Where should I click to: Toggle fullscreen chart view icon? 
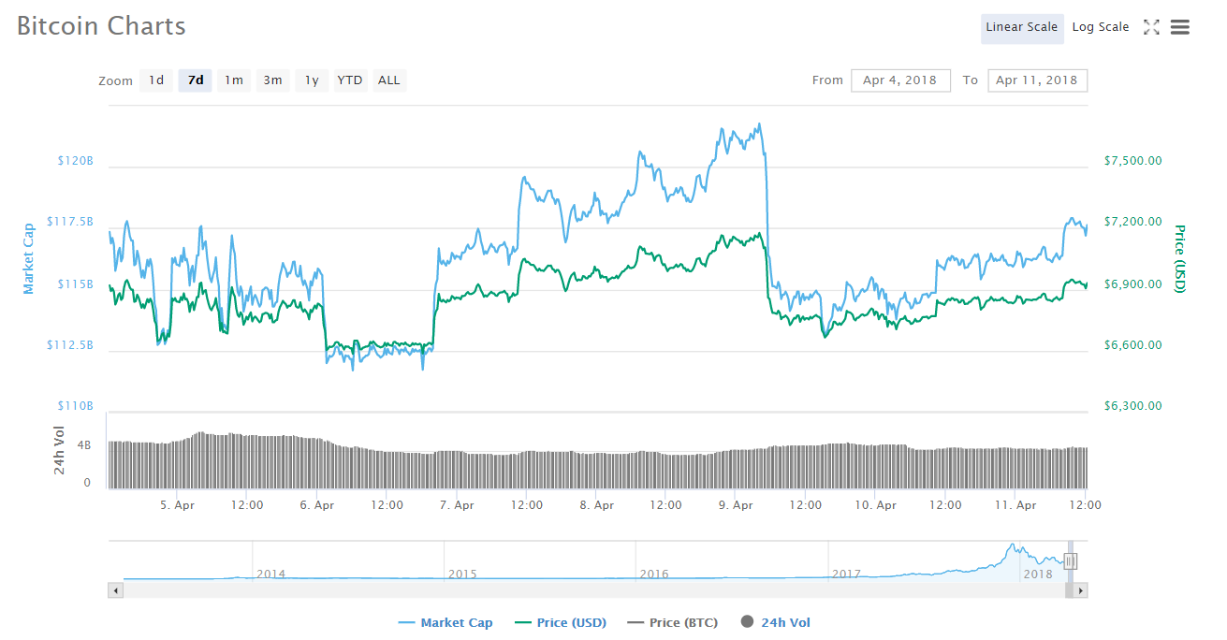coord(1151,27)
